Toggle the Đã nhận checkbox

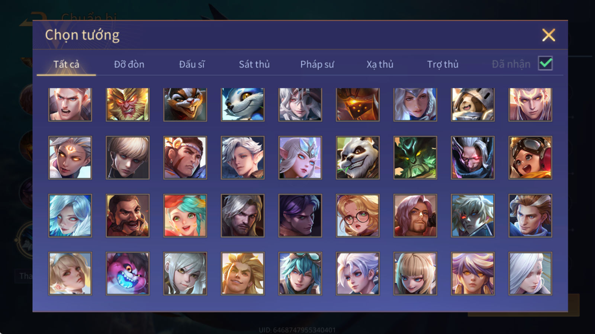pyautogui.click(x=545, y=63)
